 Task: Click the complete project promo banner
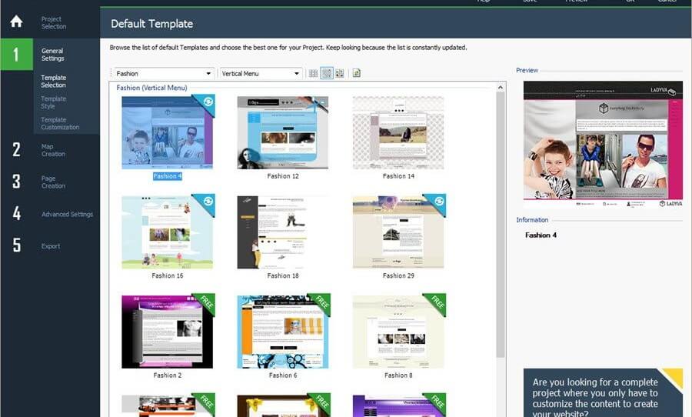coord(603,392)
